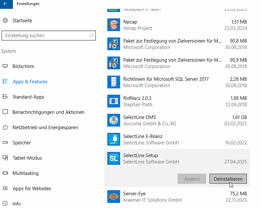
Task: Select Apps & Features in sidebar
Action: click(30, 82)
